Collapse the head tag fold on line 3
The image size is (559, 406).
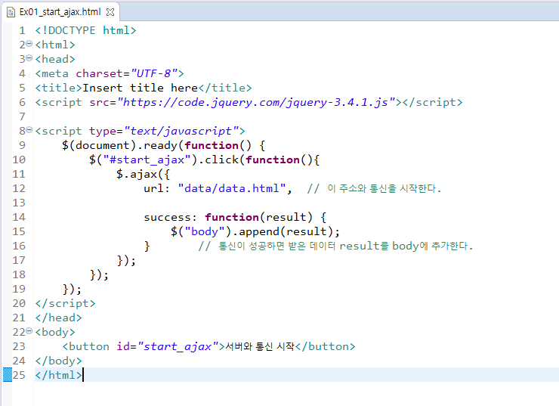29,58
